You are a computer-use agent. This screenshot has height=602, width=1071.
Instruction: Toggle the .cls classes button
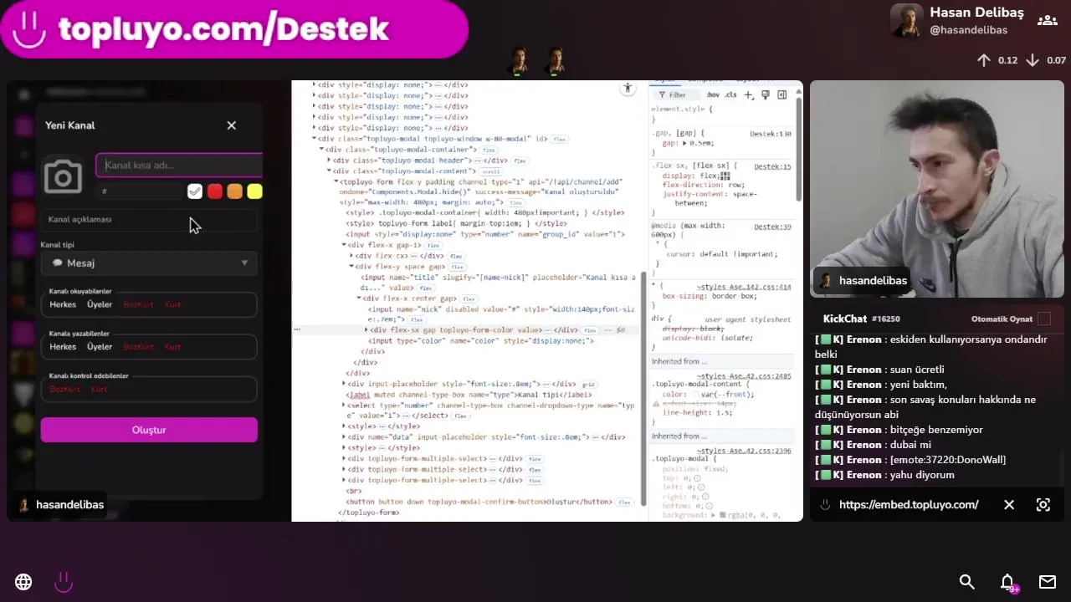pyautogui.click(x=730, y=95)
